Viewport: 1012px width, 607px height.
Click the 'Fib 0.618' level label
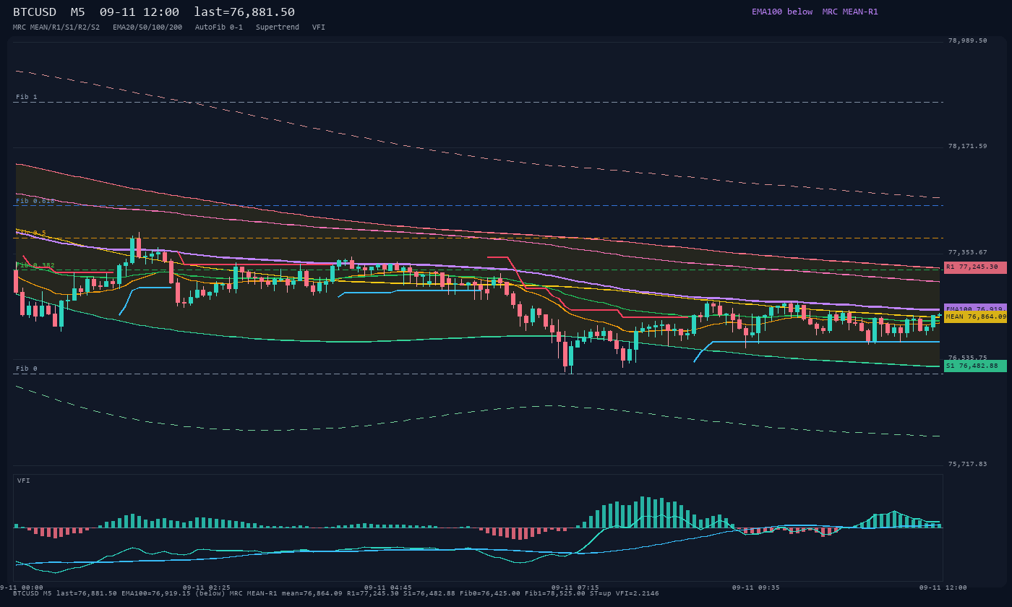[x=35, y=200]
